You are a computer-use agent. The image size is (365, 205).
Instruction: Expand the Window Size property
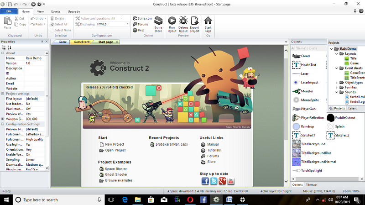[x=3, y=119]
